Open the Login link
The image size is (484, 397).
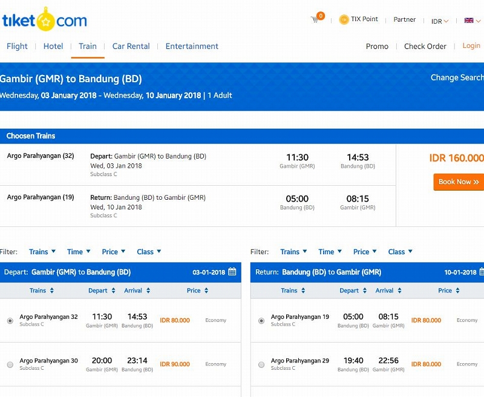click(471, 46)
